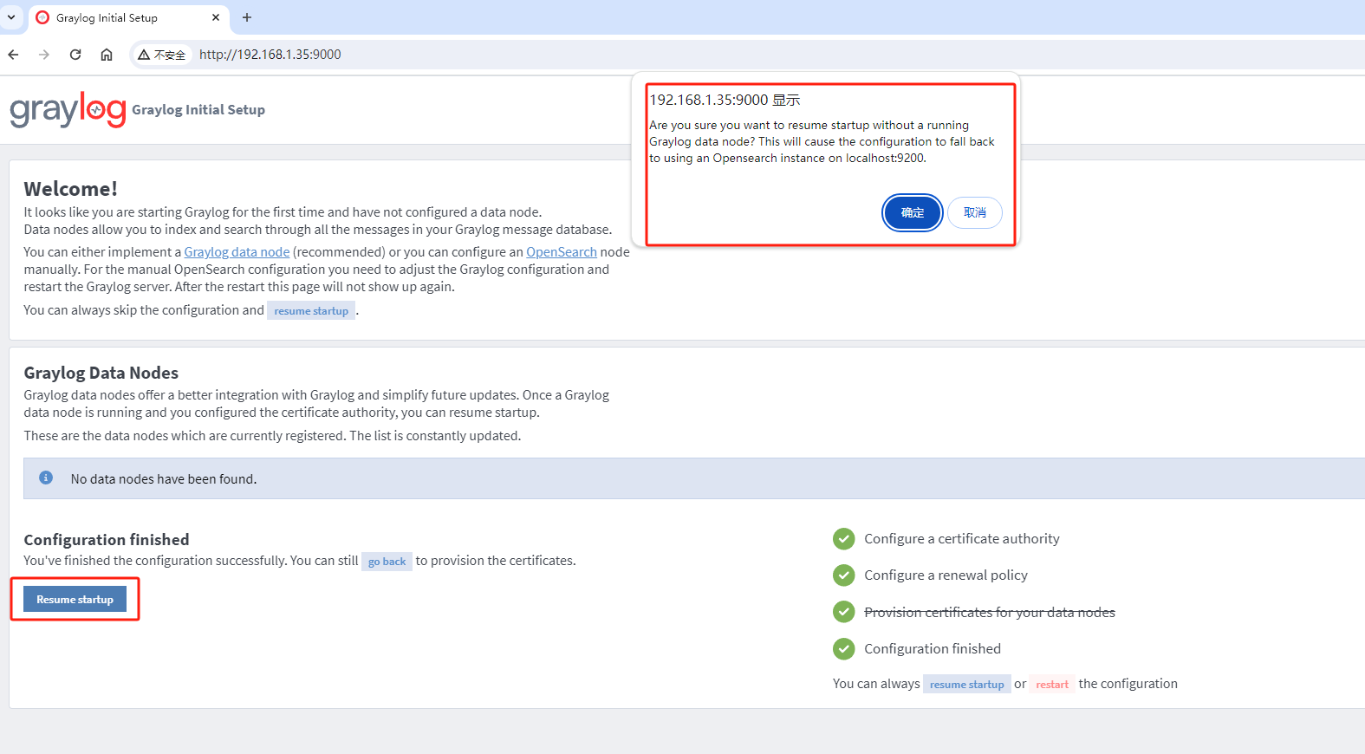The height and width of the screenshot is (754, 1365).
Task: Click resume startup beside restart
Action: click(x=967, y=684)
